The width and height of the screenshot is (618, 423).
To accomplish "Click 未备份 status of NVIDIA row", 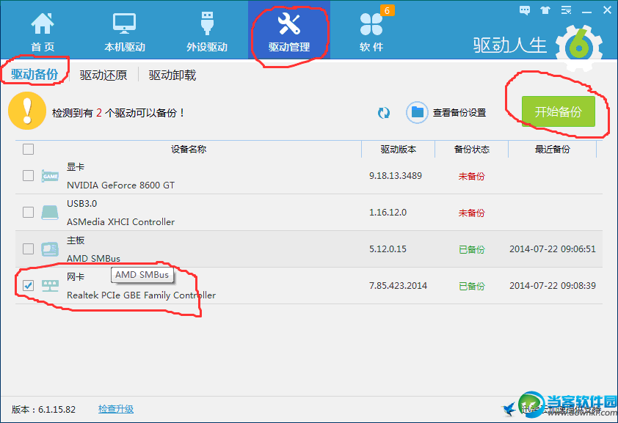I will (x=471, y=176).
